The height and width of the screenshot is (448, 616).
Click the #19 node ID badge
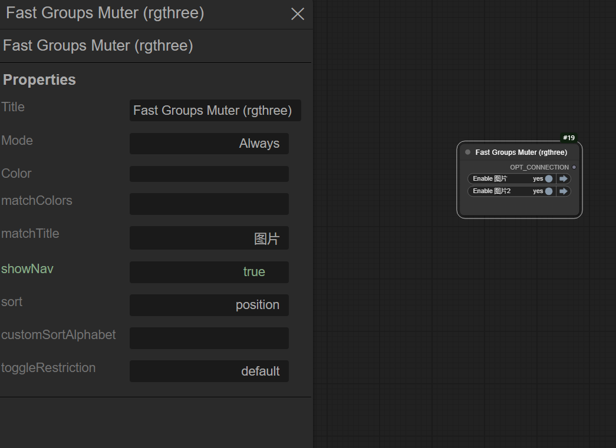click(568, 138)
